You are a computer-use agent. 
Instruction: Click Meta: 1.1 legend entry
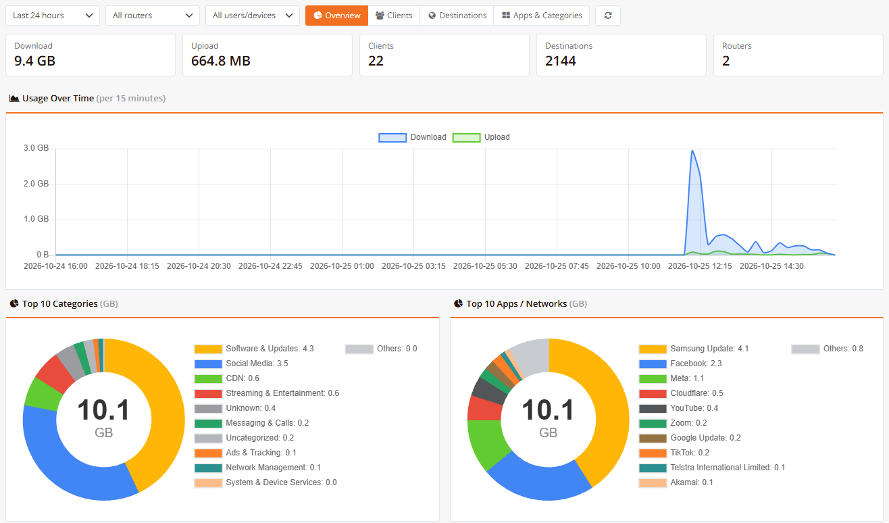click(671, 378)
